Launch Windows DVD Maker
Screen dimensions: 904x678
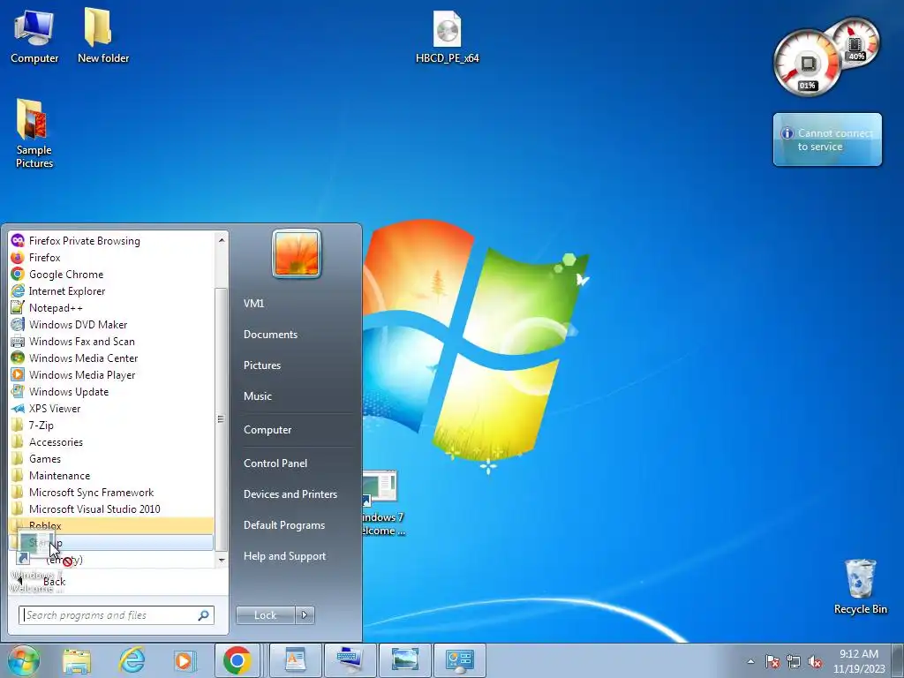(111, 325)
